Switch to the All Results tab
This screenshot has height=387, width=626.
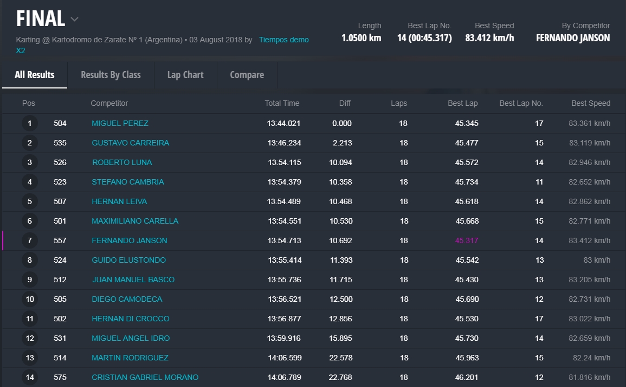(35, 75)
